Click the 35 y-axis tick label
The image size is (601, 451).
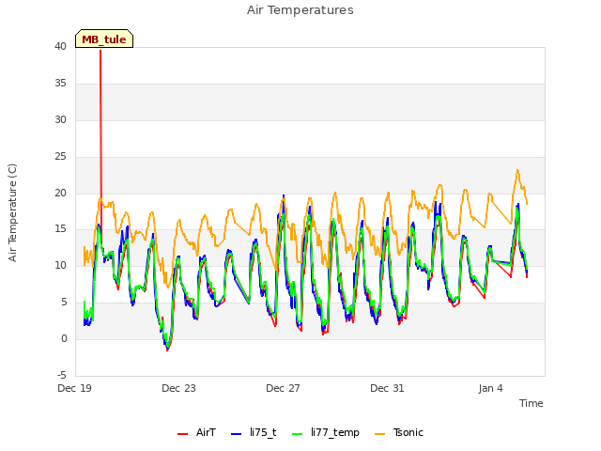tap(60, 84)
